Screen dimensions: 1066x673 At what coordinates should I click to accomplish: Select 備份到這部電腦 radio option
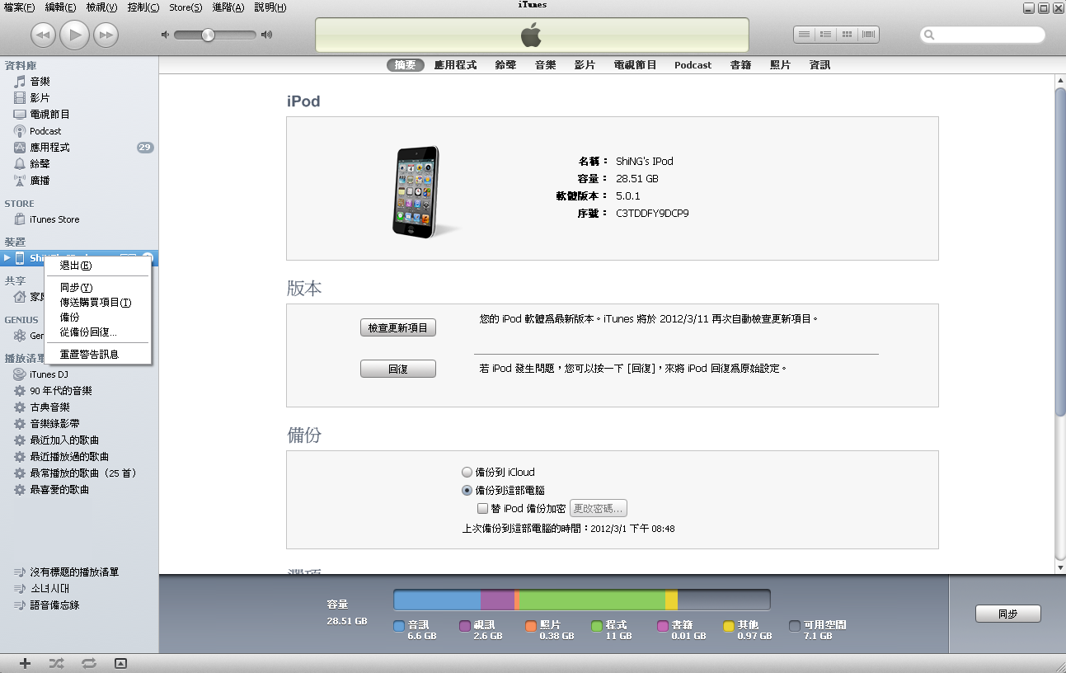coord(467,490)
